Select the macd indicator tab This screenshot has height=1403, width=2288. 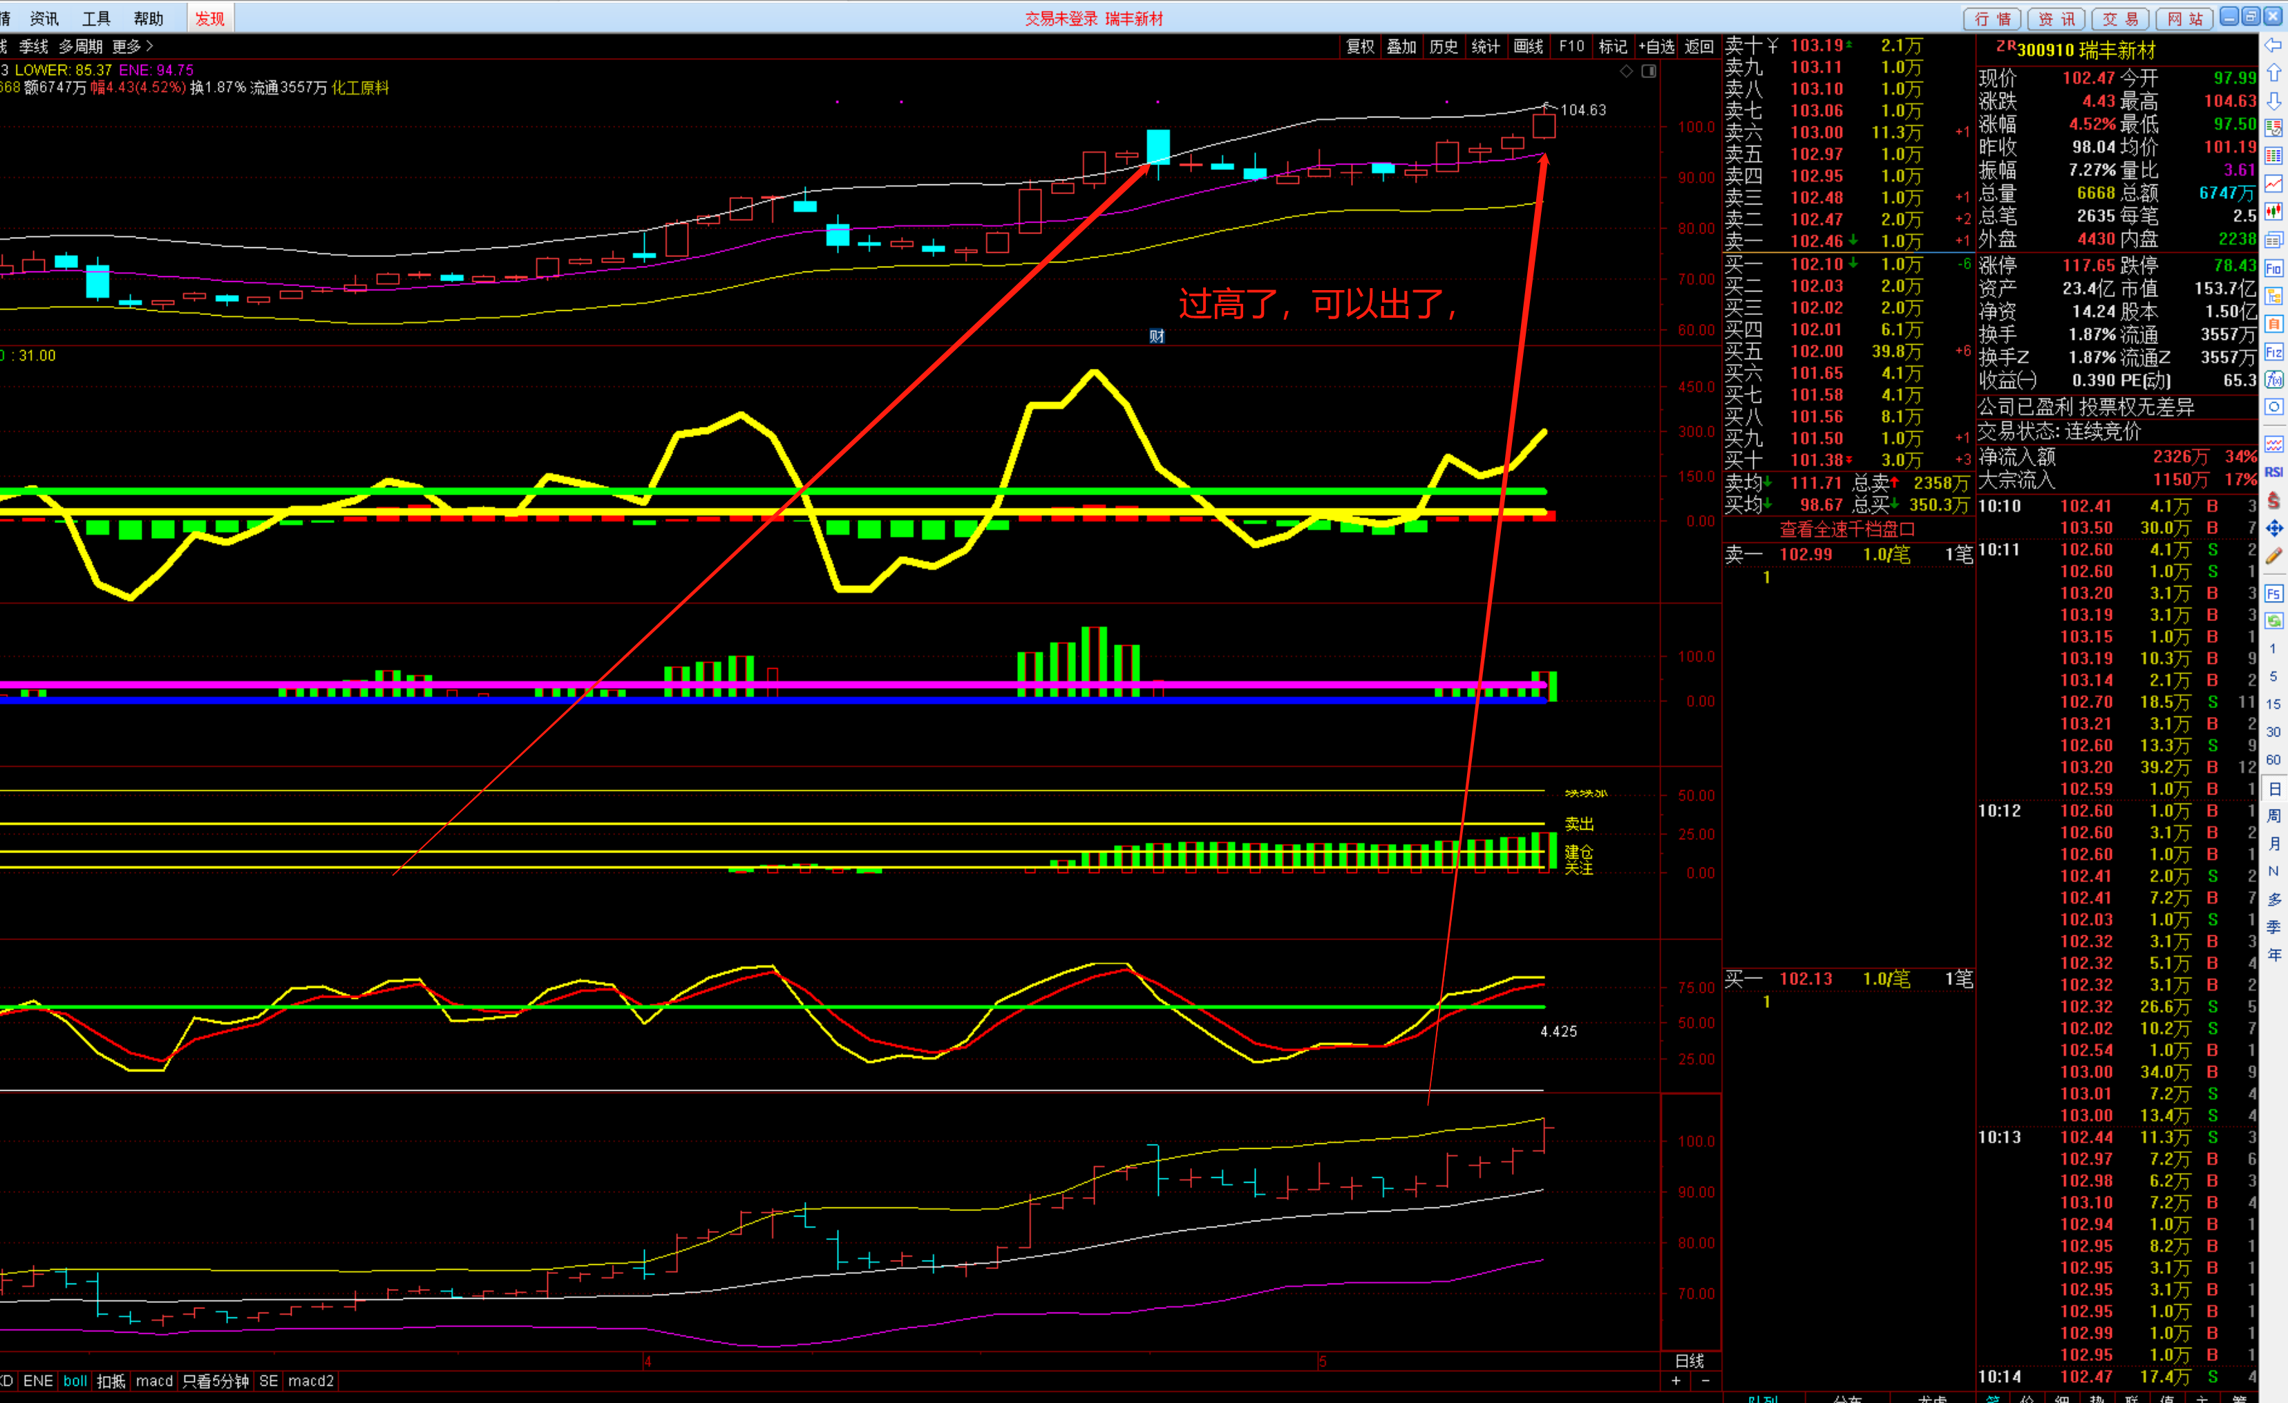(154, 1381)
